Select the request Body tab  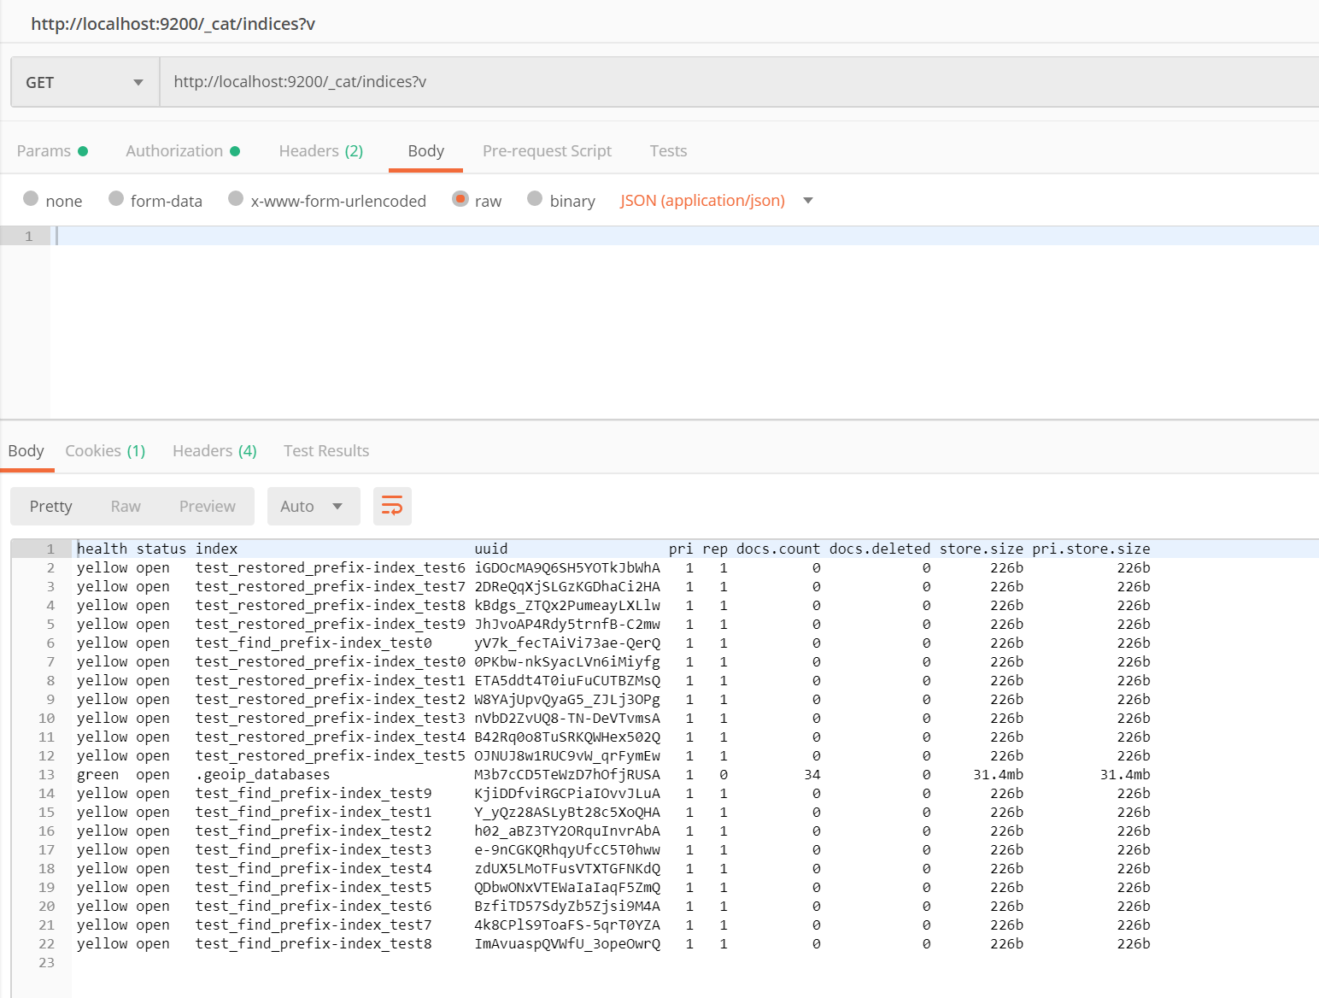click(x=425, y=151)
